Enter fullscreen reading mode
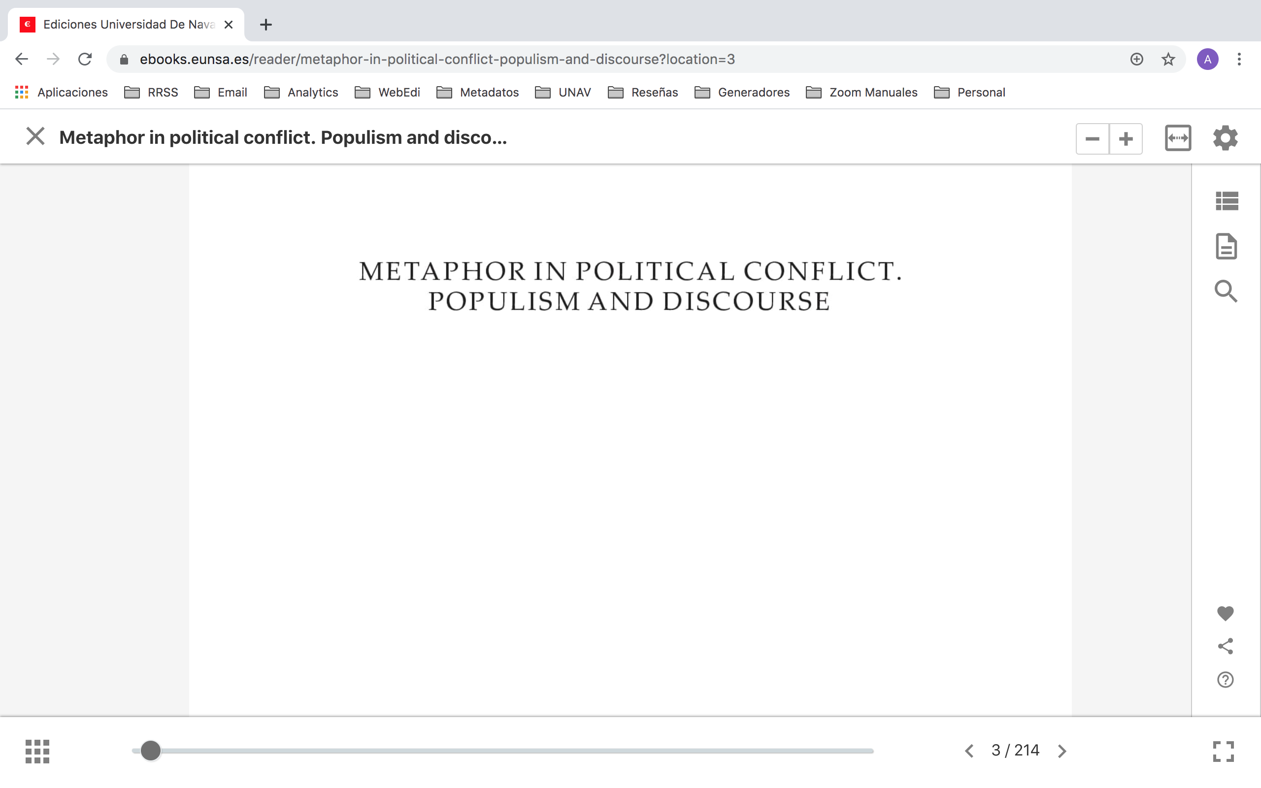 click(1223, 751)
